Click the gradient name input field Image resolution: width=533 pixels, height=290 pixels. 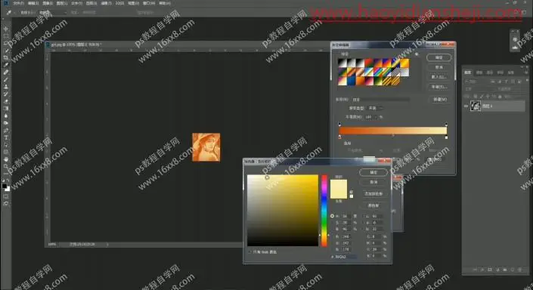(x=381, y=100)
